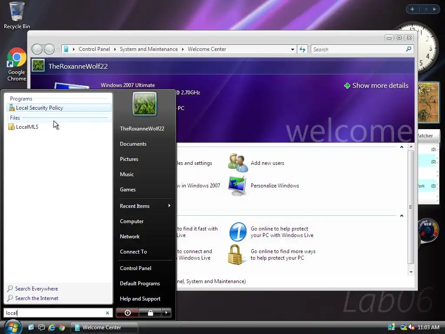Open Local Security Policy program result
The width and height of the screenshot is (445, 334).
tap(59, 108)
